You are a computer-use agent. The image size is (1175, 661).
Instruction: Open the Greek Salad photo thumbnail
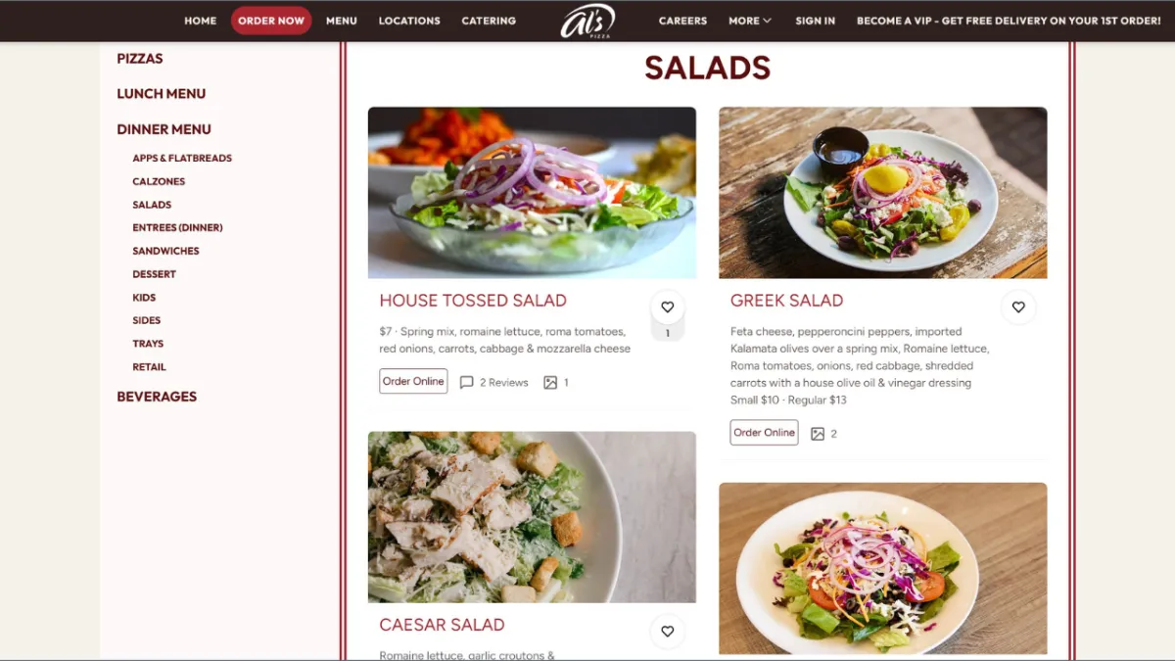click(x=883, y=193)
